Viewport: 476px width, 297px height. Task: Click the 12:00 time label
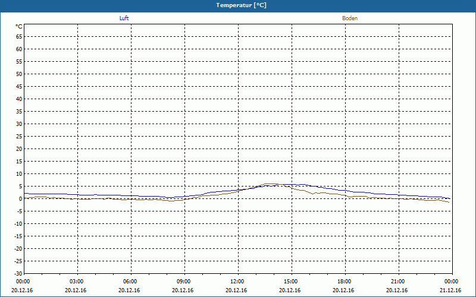click(237, 282)
